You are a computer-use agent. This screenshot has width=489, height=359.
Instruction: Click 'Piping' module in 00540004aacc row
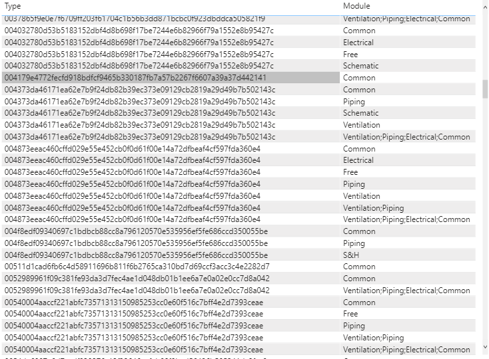click(x=354, y=326)
